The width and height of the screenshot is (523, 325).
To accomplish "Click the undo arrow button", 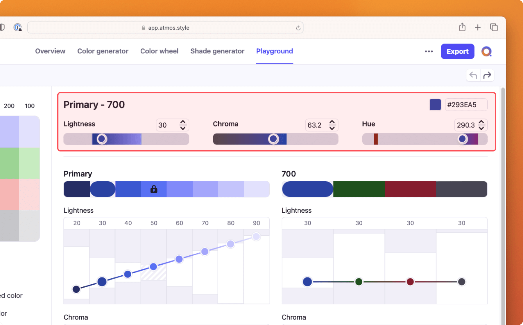I will pyautogui.click(x=473, y=75).
